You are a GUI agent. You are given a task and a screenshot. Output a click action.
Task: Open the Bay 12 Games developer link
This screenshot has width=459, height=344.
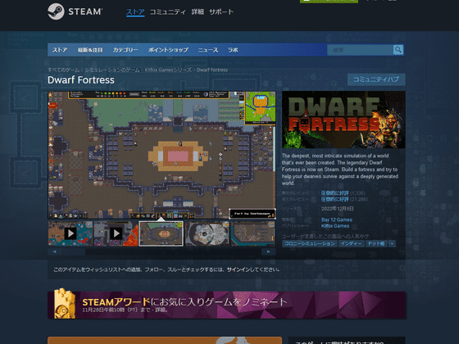click(x=337, y=220)
